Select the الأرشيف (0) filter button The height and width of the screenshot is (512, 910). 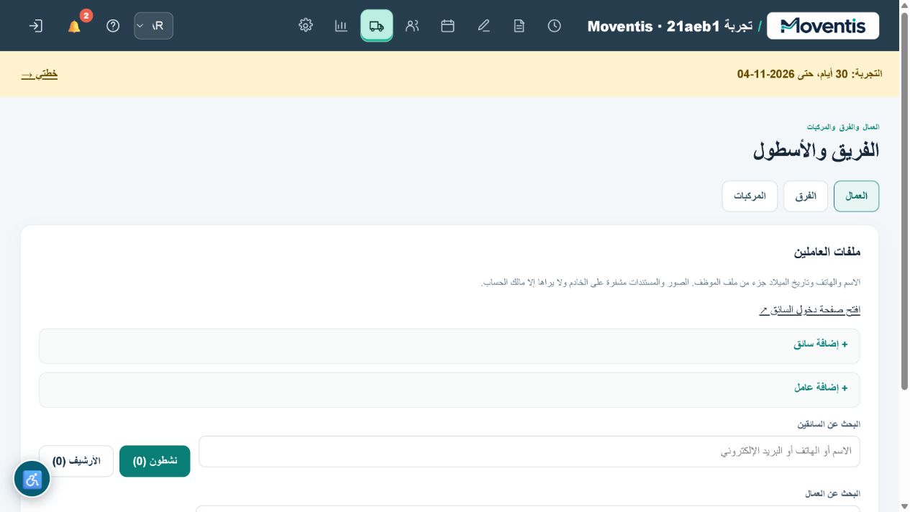(x=76, y=461)
